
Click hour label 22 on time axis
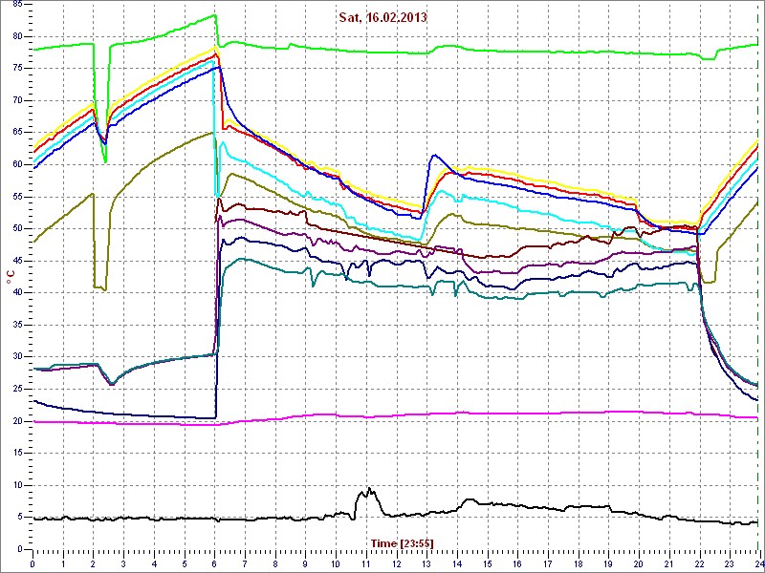tap(699, 563)
